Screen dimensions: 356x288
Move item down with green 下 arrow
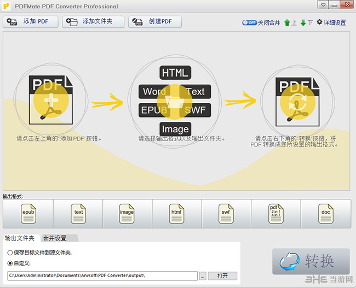tap(307, 22)
